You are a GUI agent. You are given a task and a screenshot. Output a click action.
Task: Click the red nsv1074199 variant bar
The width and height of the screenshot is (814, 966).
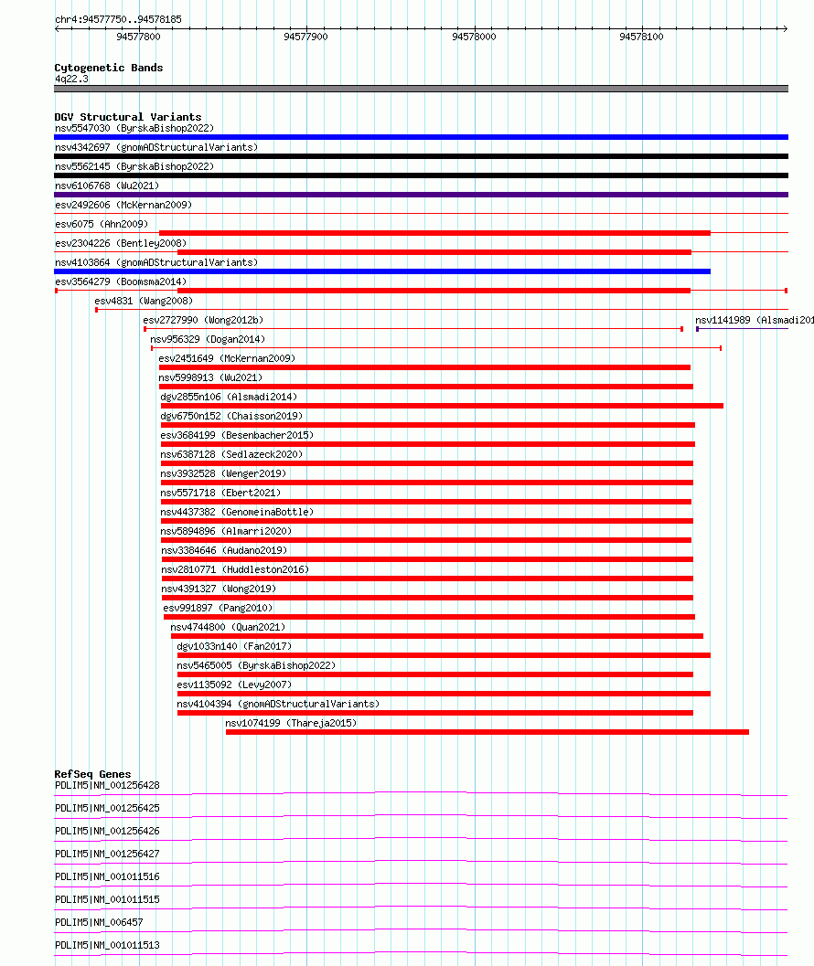[487, 732]
